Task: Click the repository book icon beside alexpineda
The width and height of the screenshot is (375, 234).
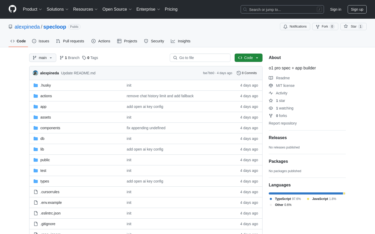Action: (10, 27)
